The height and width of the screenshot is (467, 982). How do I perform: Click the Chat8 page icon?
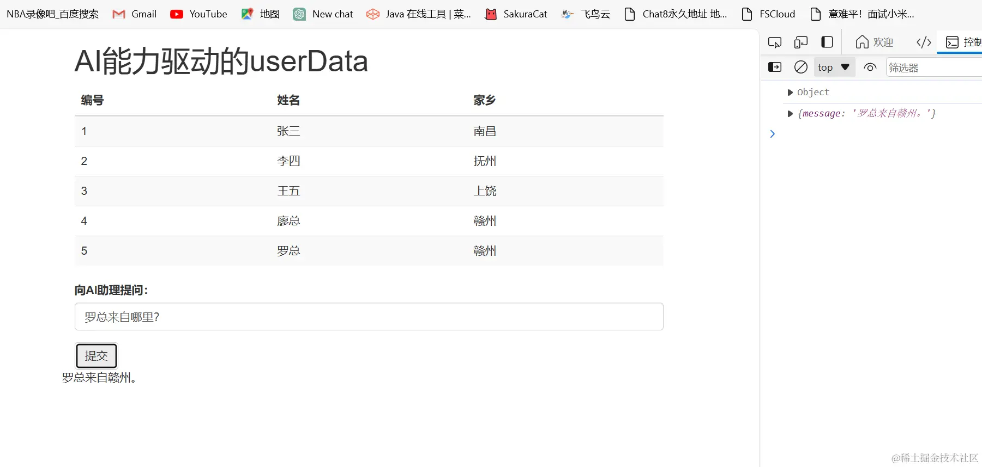tap(630, 14)
